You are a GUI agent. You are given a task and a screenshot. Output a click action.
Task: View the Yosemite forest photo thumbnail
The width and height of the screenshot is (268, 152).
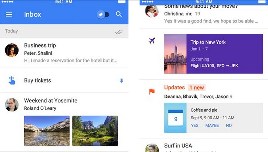(x=95, y=131)
